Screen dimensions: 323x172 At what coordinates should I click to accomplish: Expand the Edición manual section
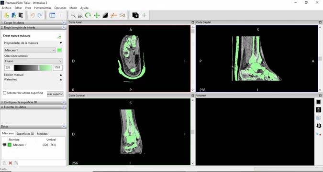(x=61, y=75)
